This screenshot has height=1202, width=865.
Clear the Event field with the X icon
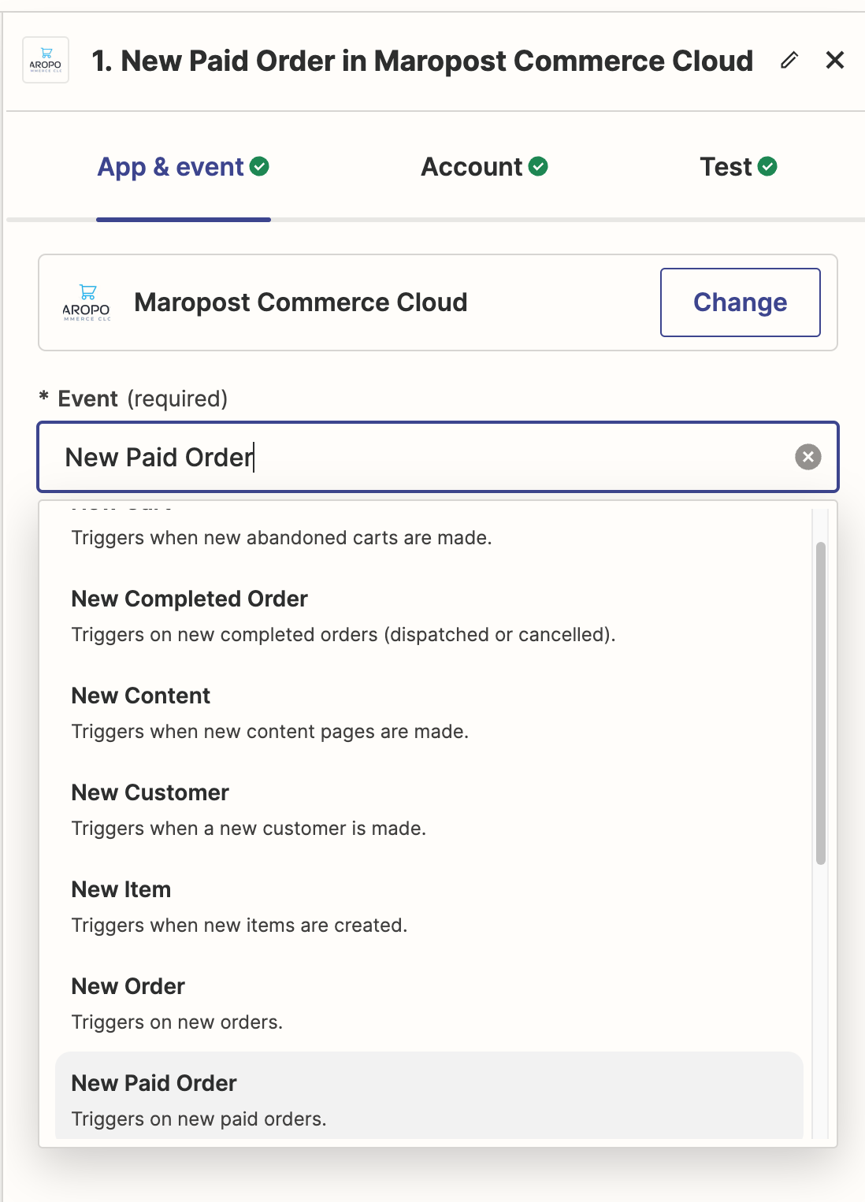[x=808, y=457]
